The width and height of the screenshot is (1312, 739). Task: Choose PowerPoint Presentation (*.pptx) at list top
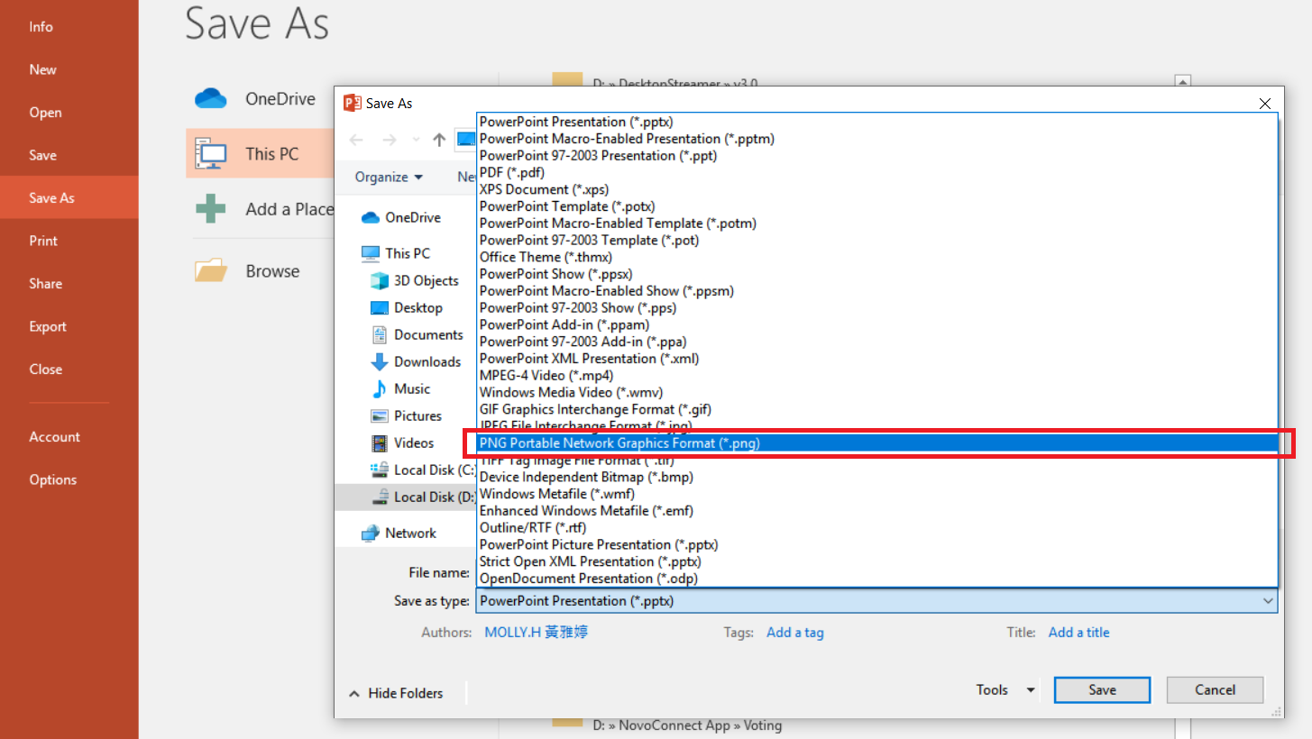pos(876,122)
